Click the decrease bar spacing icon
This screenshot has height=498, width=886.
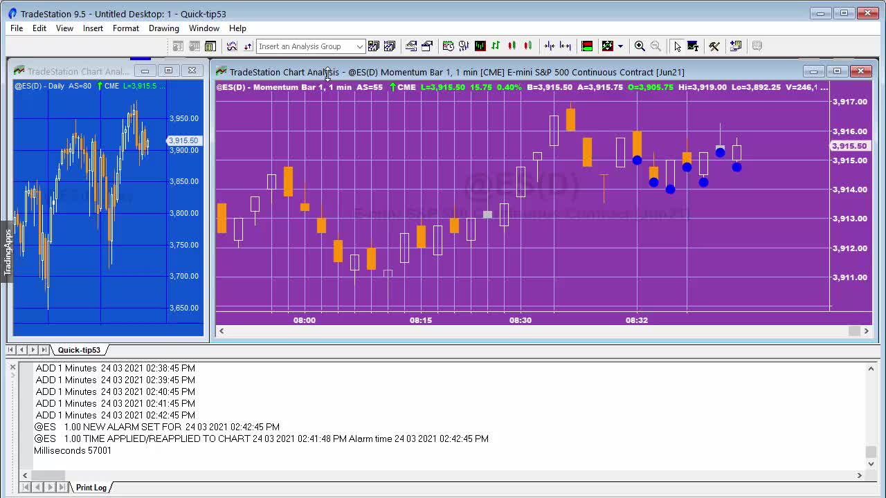pos(550,46)
